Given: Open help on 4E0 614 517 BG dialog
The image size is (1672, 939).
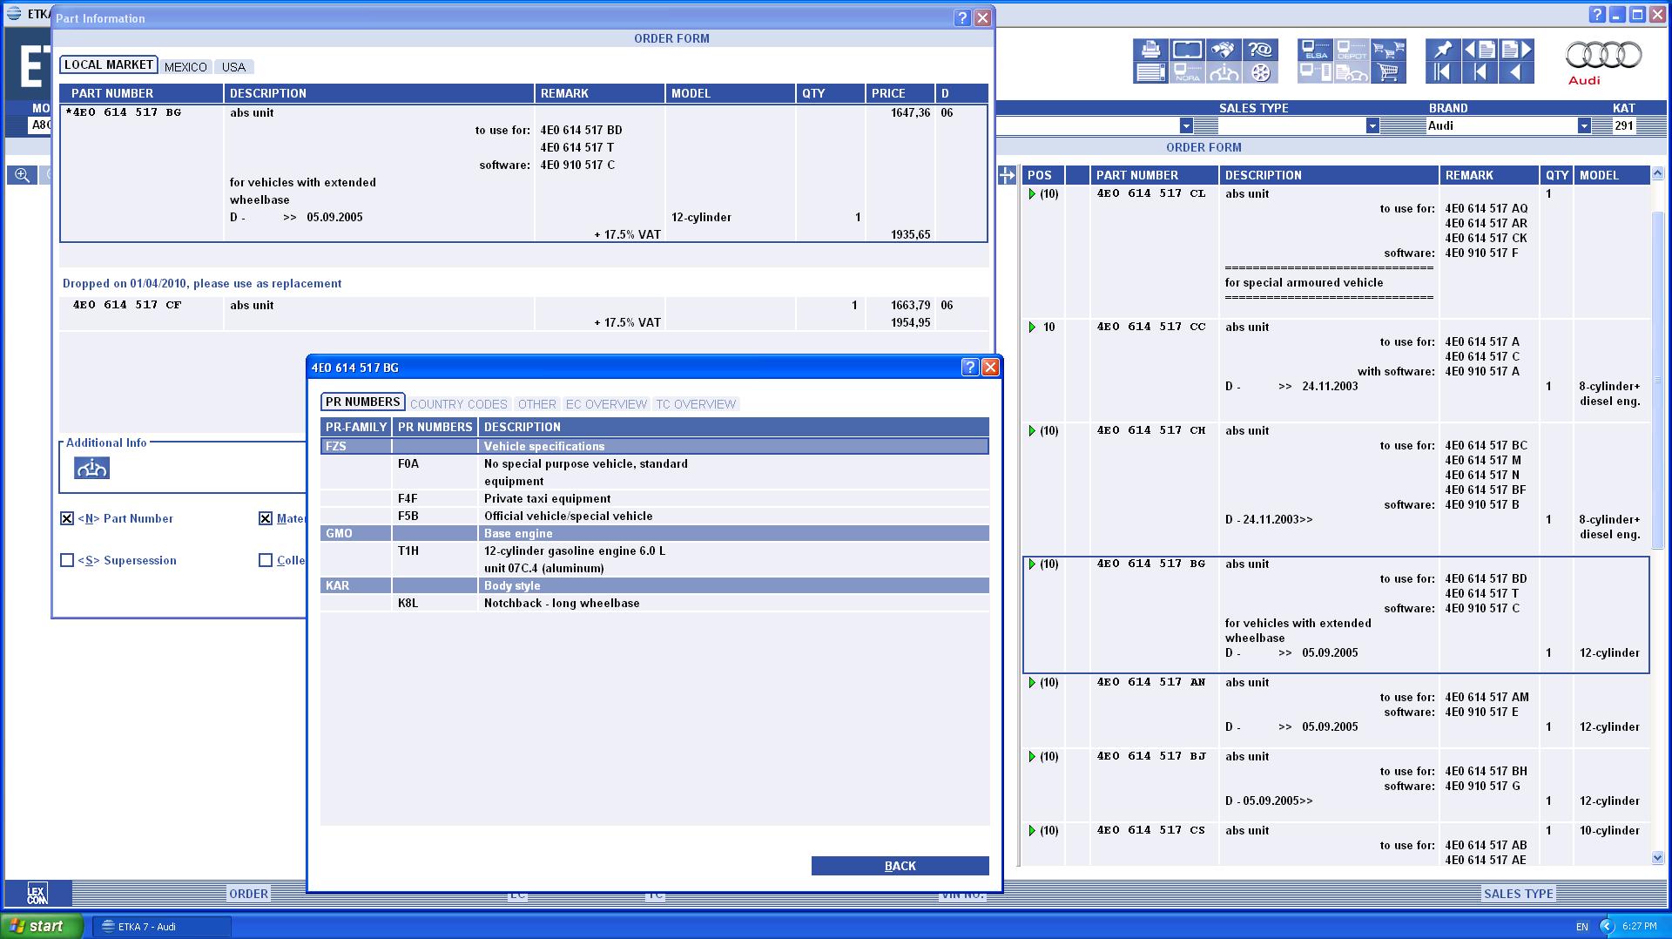Looking at the screenshot, I should coord(970,368).
